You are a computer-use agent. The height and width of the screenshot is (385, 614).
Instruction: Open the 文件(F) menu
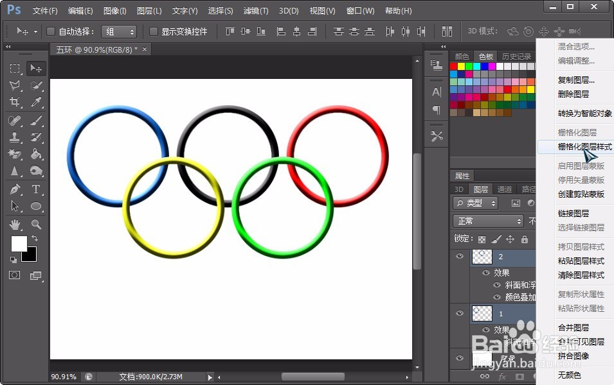[x=44, y=11]
